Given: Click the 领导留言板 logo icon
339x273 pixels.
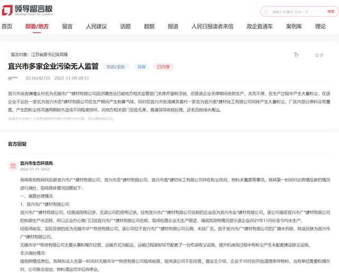Looking at the screenshot, I should 7,11.
